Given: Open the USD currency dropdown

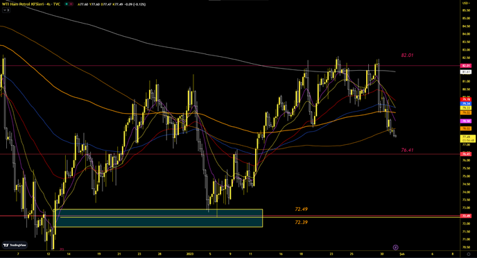Looking at the screenshot, I should 466,3.
